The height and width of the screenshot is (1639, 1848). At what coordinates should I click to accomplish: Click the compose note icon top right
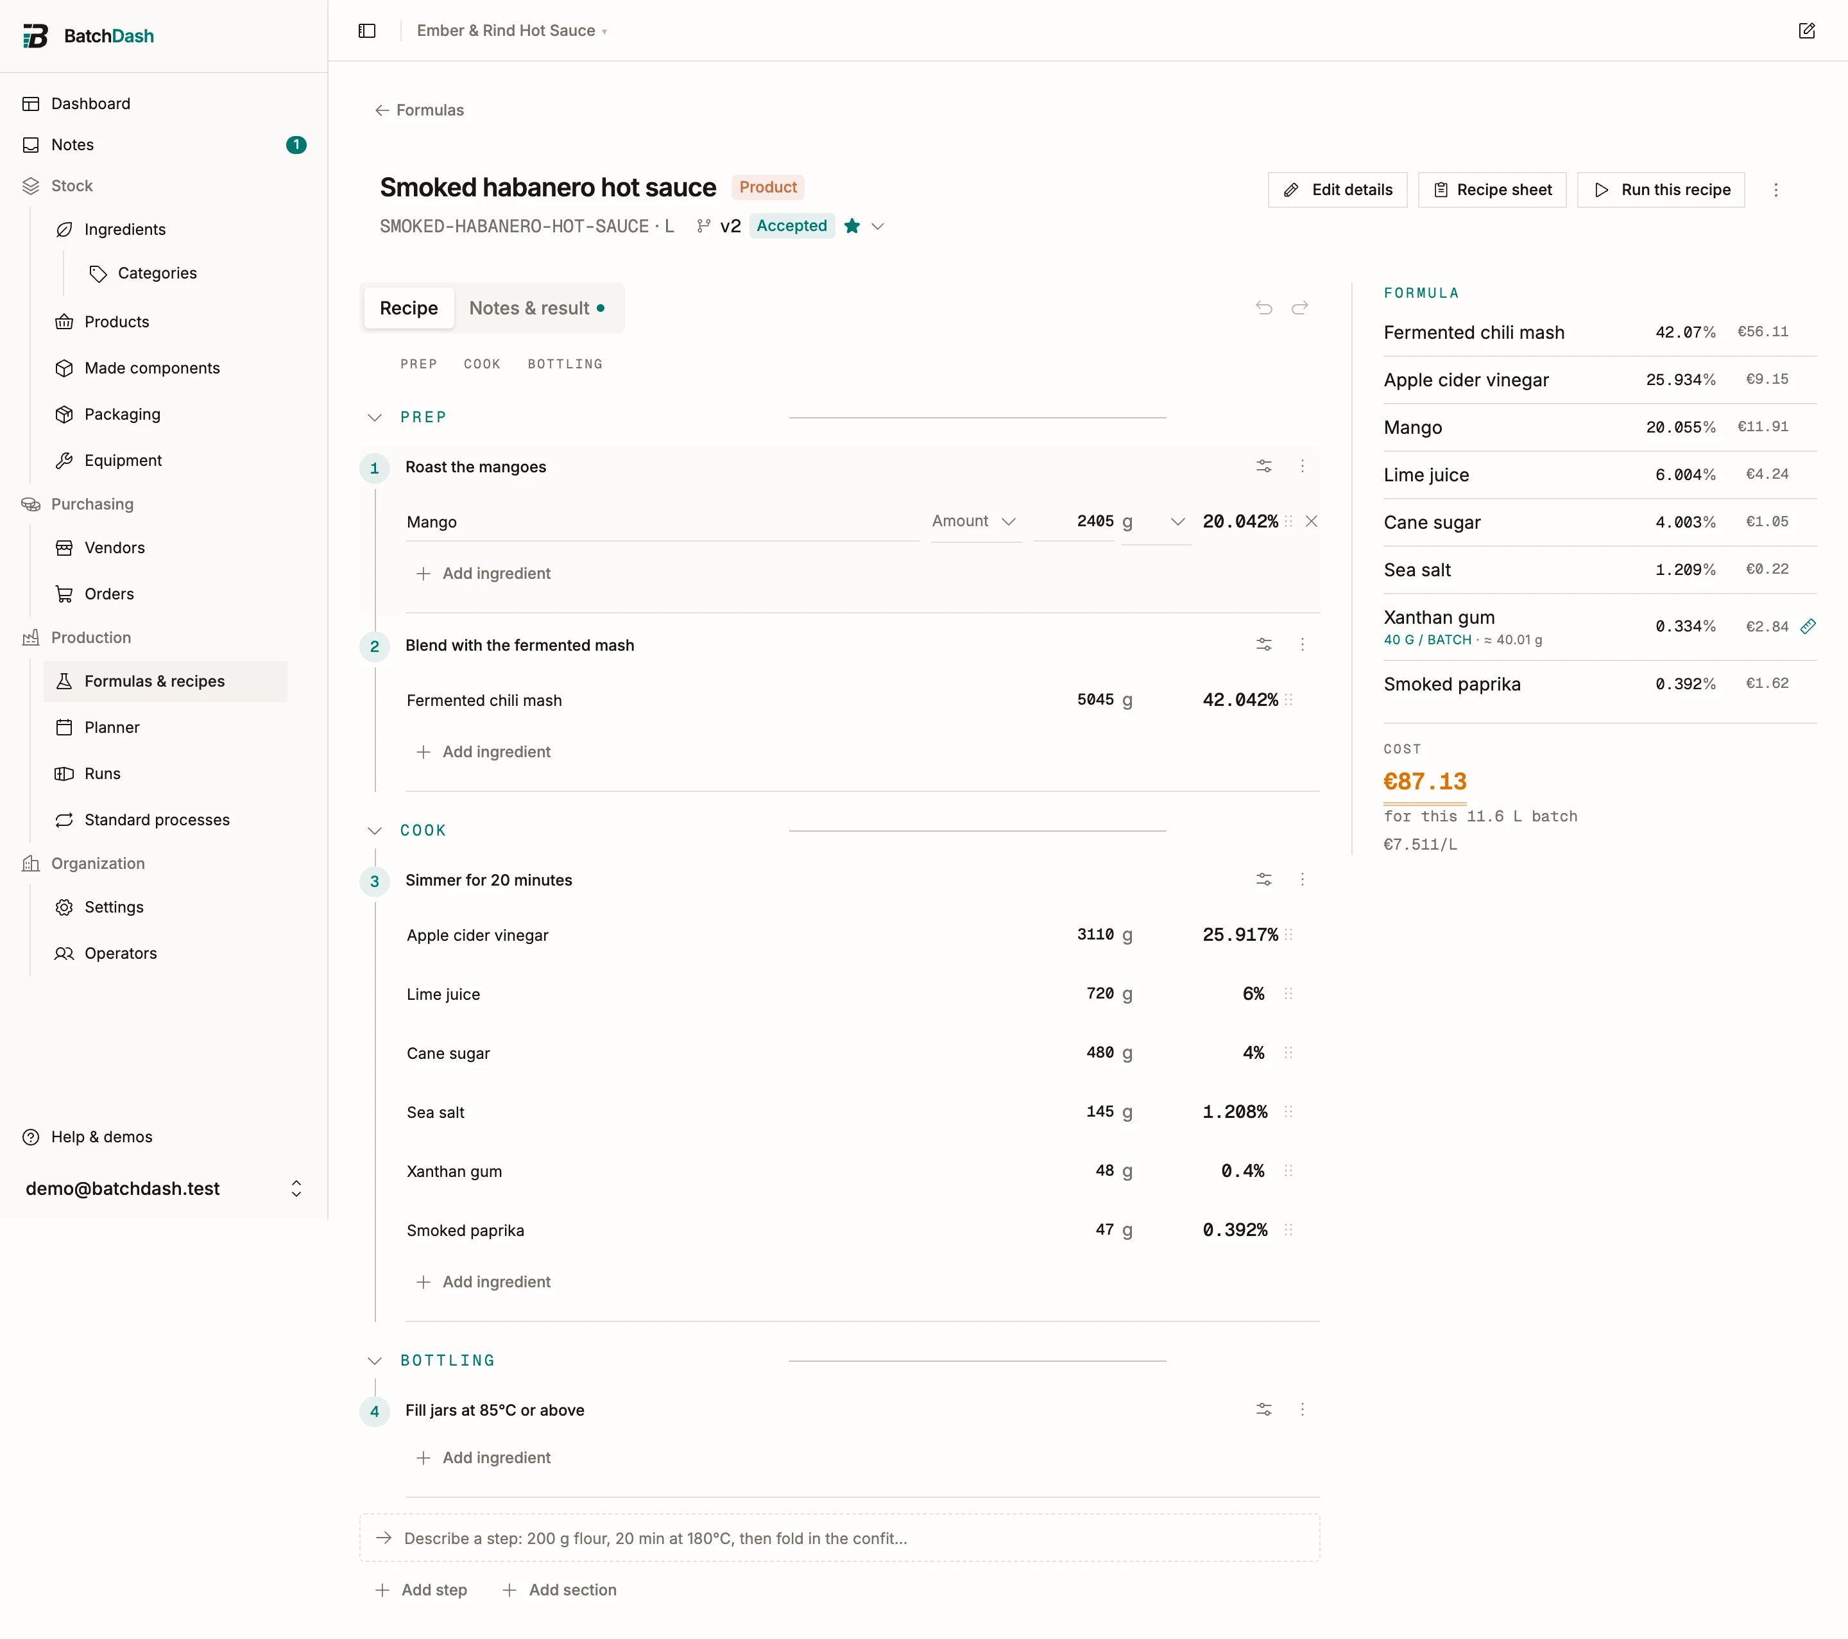(1806, 31)
